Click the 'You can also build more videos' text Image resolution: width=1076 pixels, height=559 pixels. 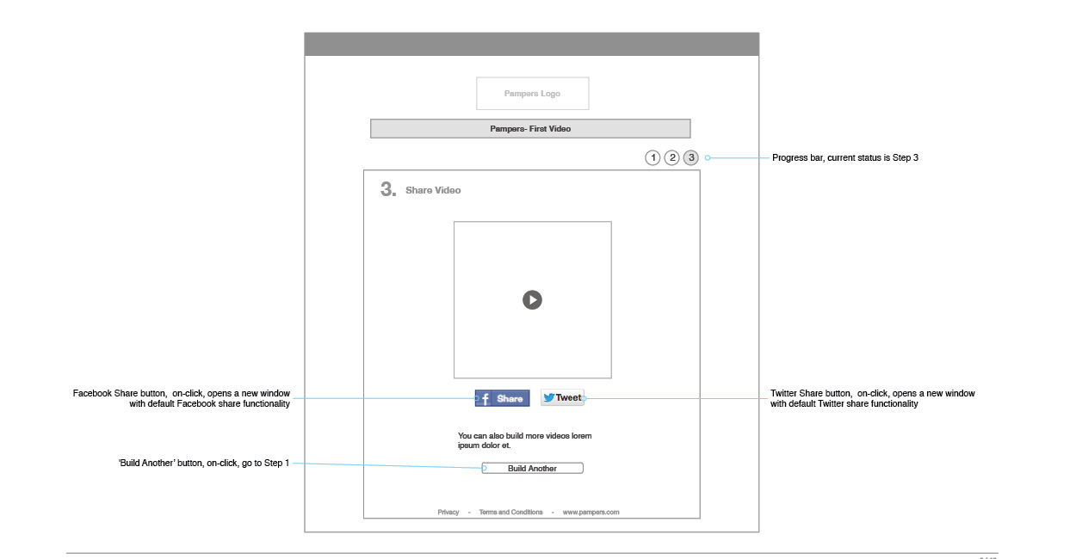525,440
